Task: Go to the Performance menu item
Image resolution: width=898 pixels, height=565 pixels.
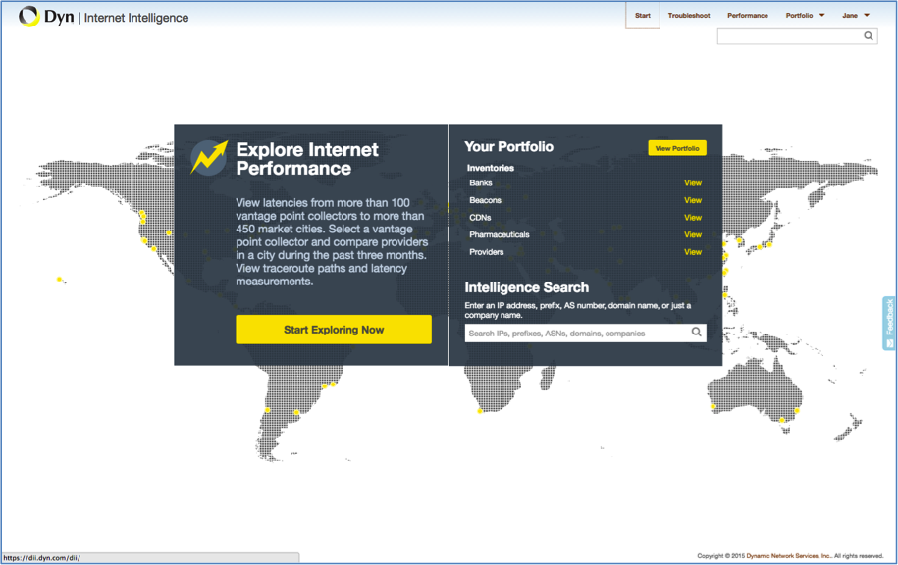Action: (x=748, y=16)
